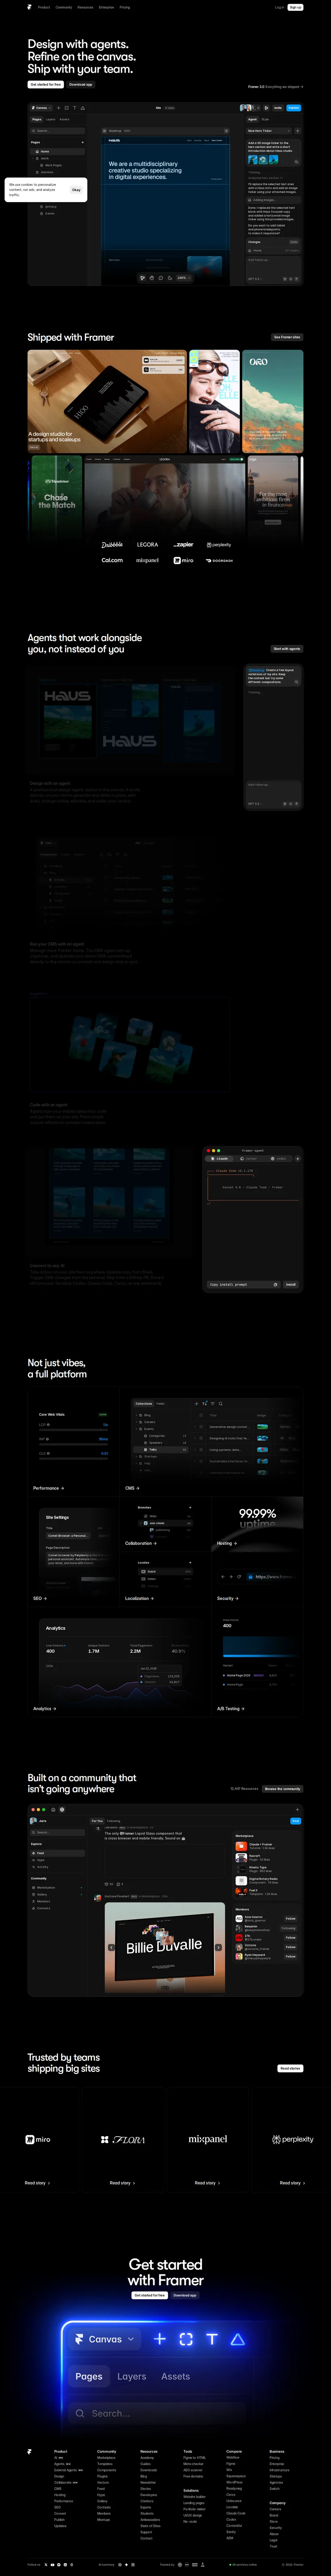The height and width of the screenshot is (2576, 331).
Task: Click Read story under the large mixpanel logo
Action: coord(207,2183)
